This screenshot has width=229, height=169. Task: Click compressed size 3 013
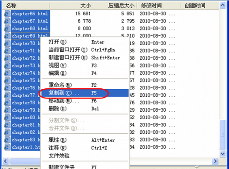[127, 28]
